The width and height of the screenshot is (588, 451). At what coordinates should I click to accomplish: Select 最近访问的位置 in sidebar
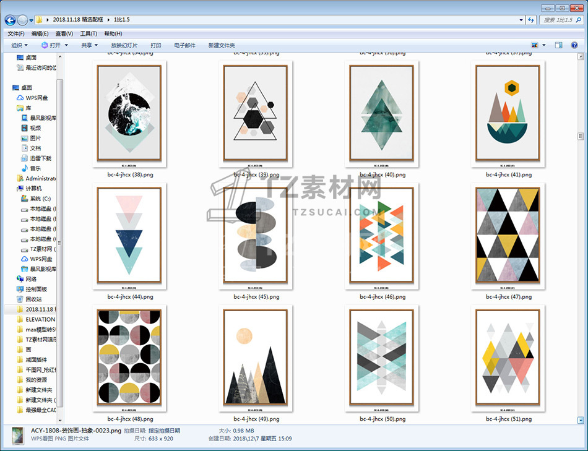tap(37, 67)
